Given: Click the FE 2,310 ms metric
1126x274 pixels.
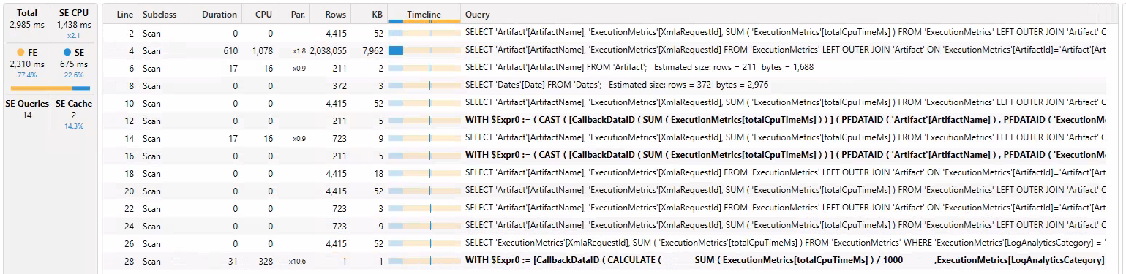Looking at the screenshot, I should pos(26,64).
